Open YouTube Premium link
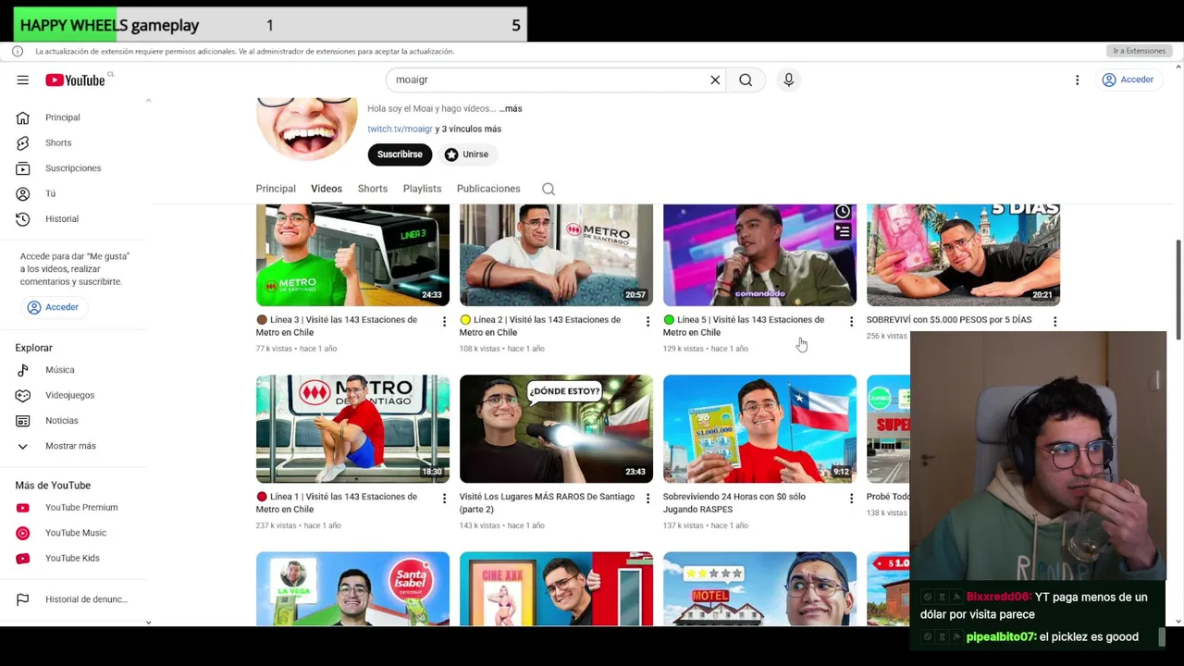 tap(81, 508)
